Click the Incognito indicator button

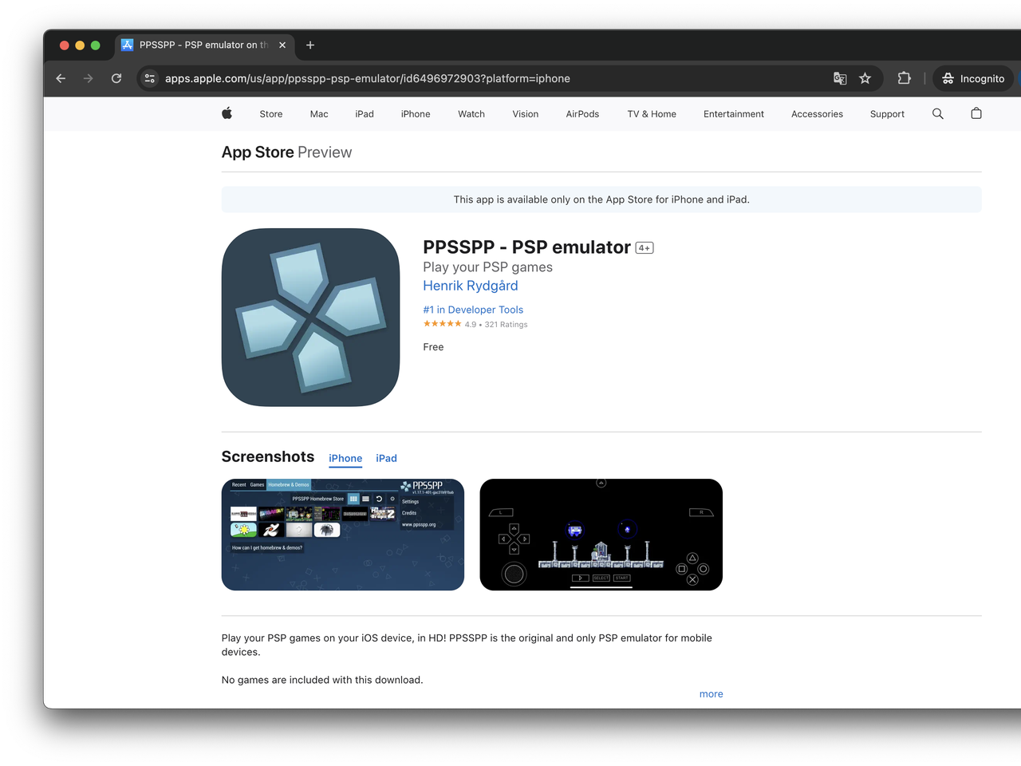[973, 78]
